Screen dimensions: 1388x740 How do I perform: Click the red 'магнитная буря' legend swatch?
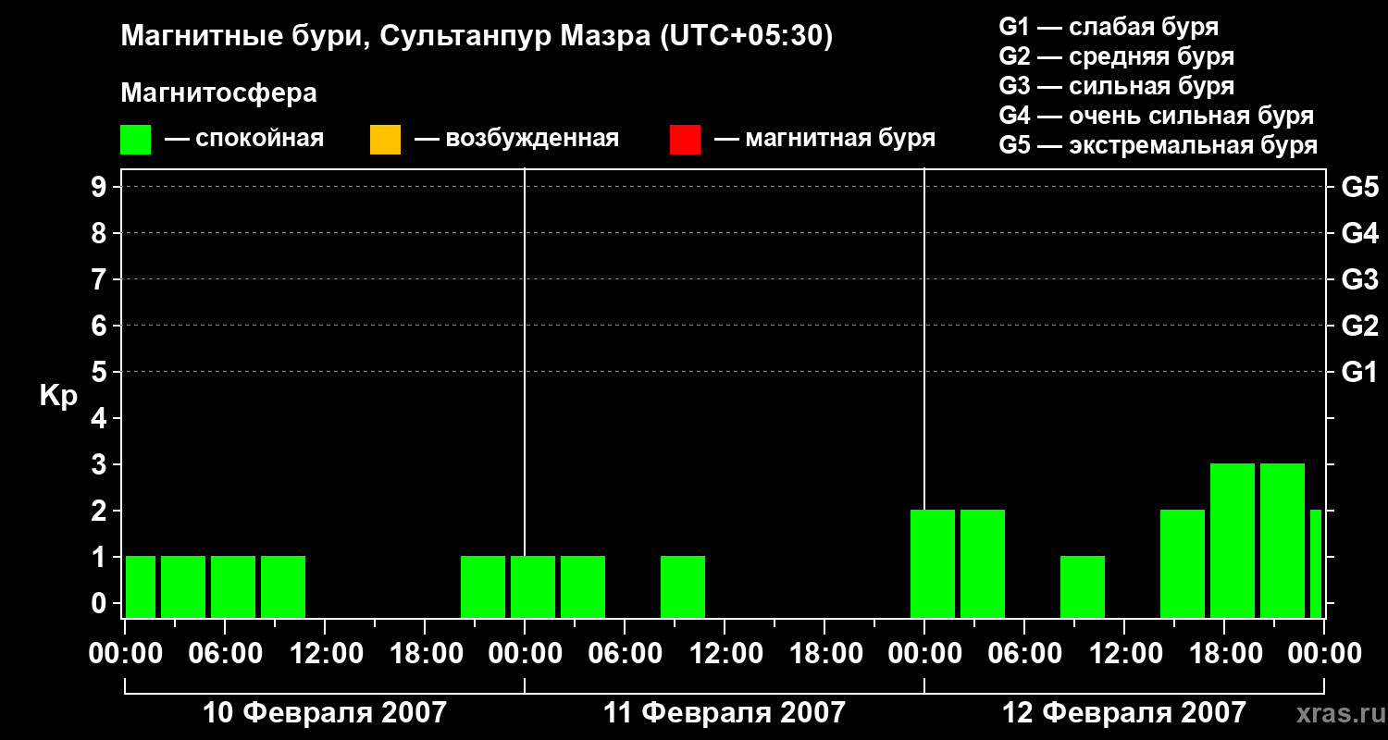[x=685, y=140]
